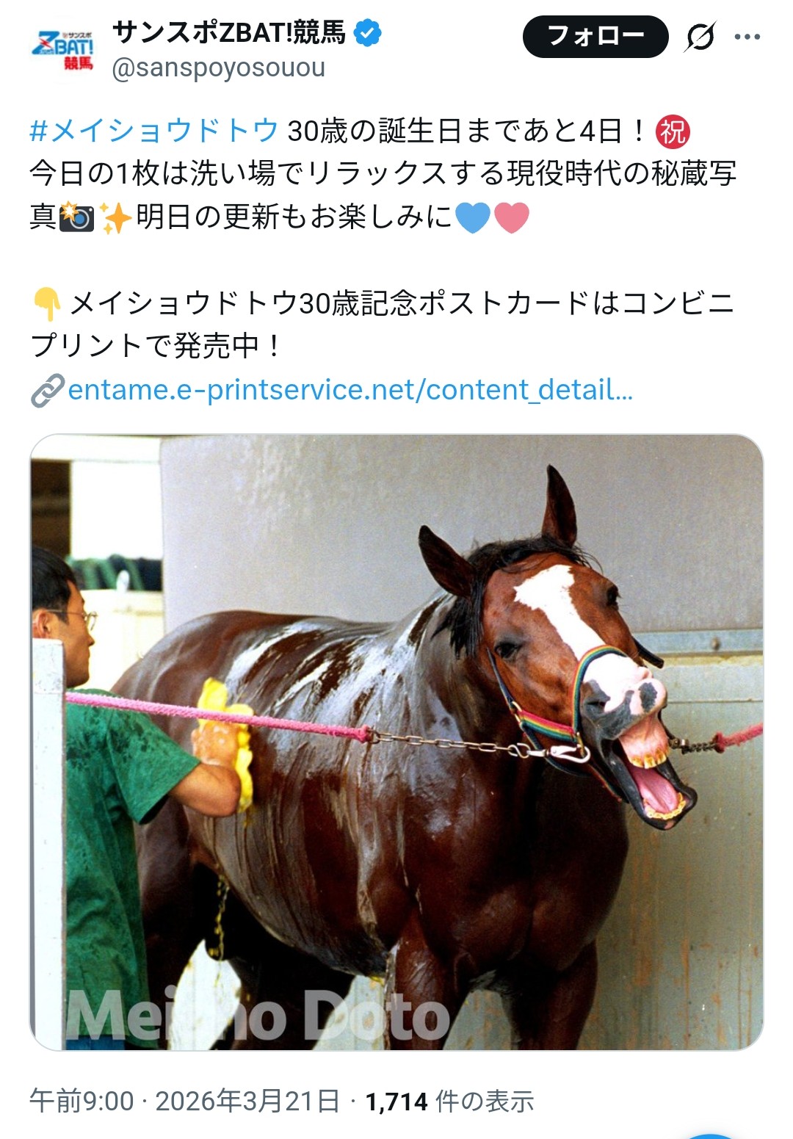The image size is (793, 1139).
Task: Open the #メイショウドトウ hashtag
Action: (x=154, y=131)
